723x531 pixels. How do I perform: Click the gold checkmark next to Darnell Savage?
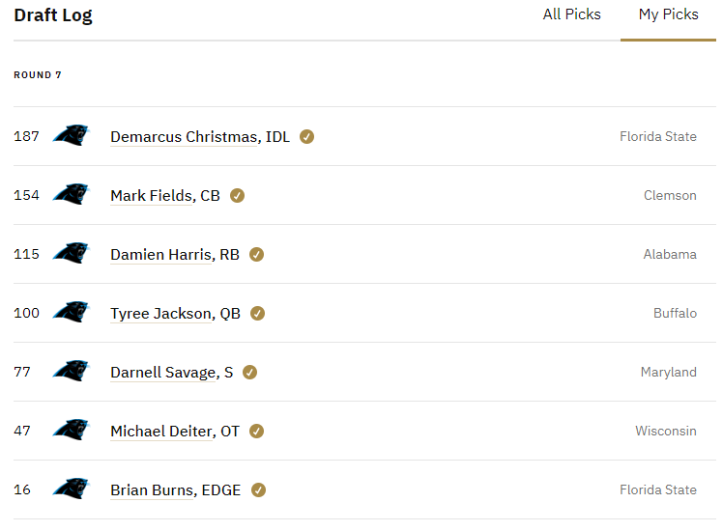coord(250,372)
